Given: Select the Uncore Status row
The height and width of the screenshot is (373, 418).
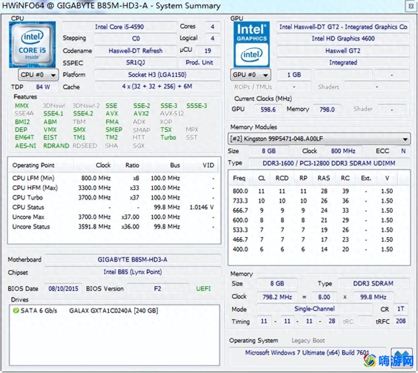Looking at the screenshot, I should point(113,227).
